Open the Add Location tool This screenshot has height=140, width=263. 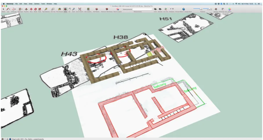click(x=88, y=9)
